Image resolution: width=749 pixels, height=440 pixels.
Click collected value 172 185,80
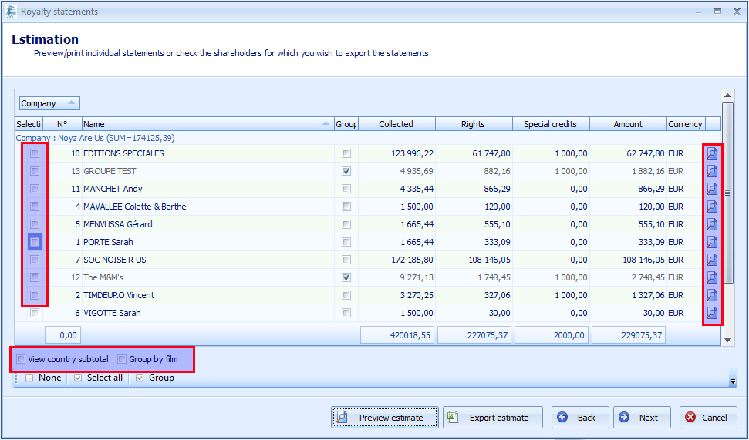coord(396,260)
